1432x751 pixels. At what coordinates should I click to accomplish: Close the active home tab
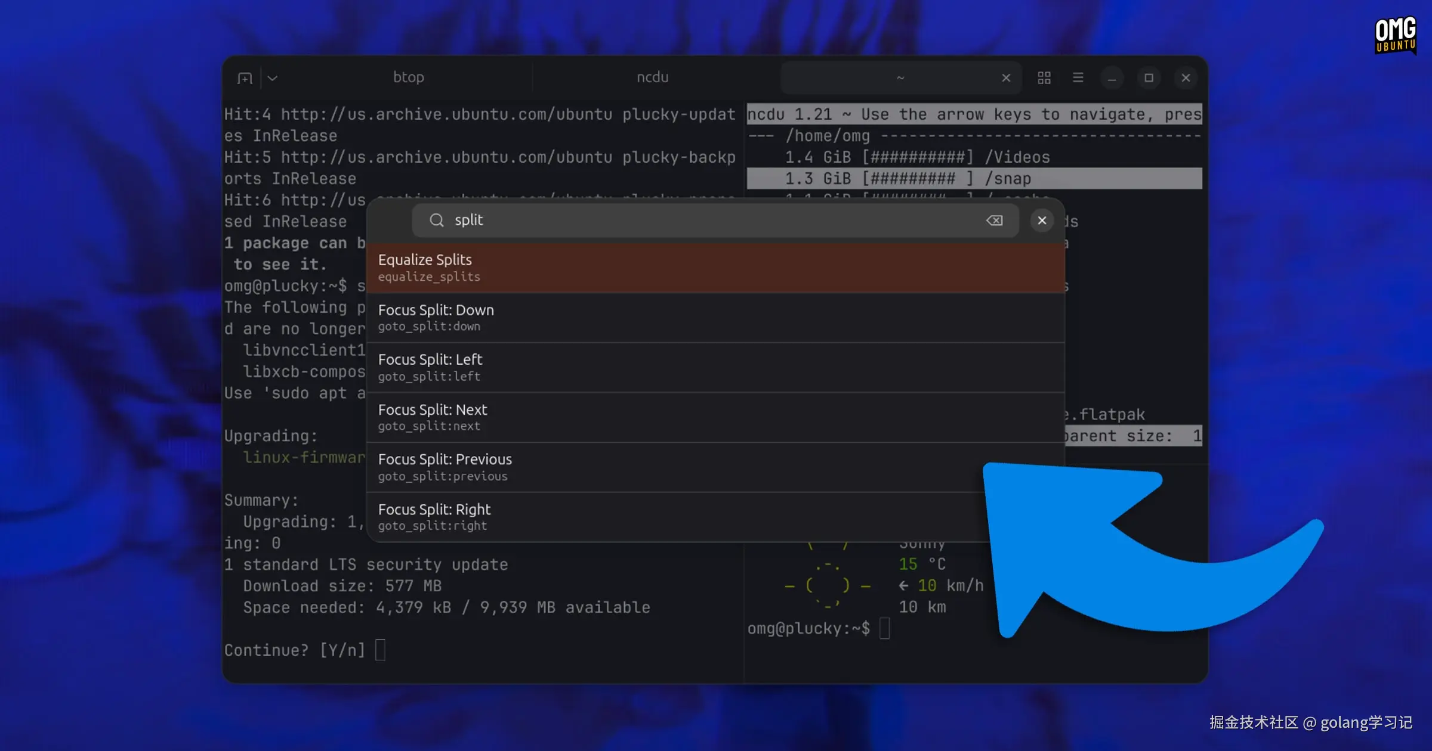click(x=1006, y=78)
